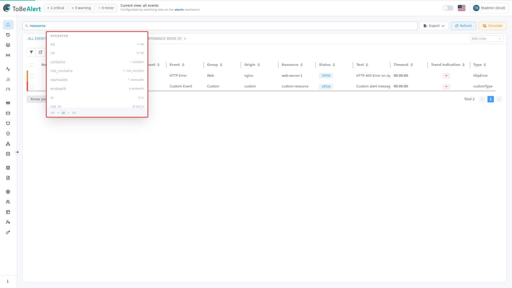Toggle the theme switch in header
This screenshot has height=288, width=512.
pyautogui.click(x=448, y=8)
